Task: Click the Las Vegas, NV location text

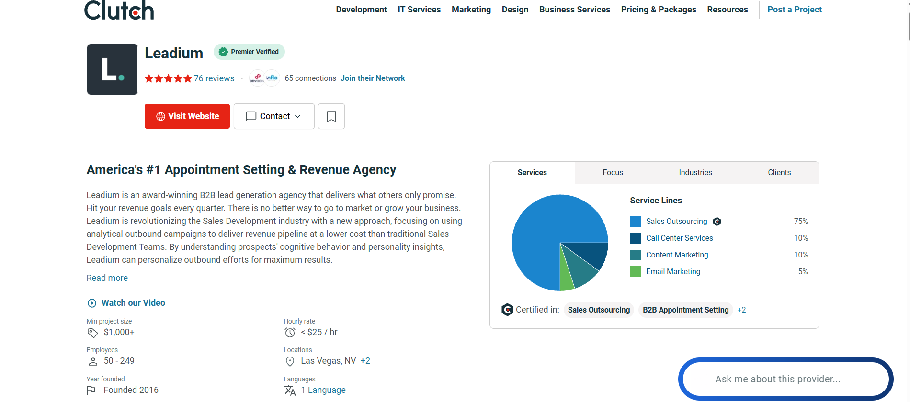Action: 329,361
